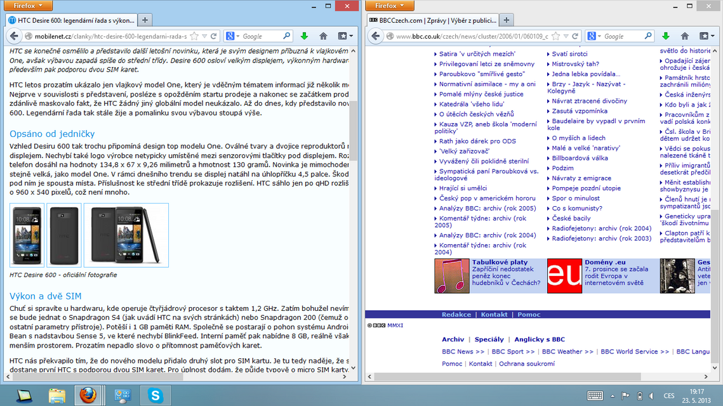Open the first HTC Desire 600 photo thumbnail
Image resolution: width=723 pixels, height=406 pixels.
pyautogui.click(x=27, y=235)
